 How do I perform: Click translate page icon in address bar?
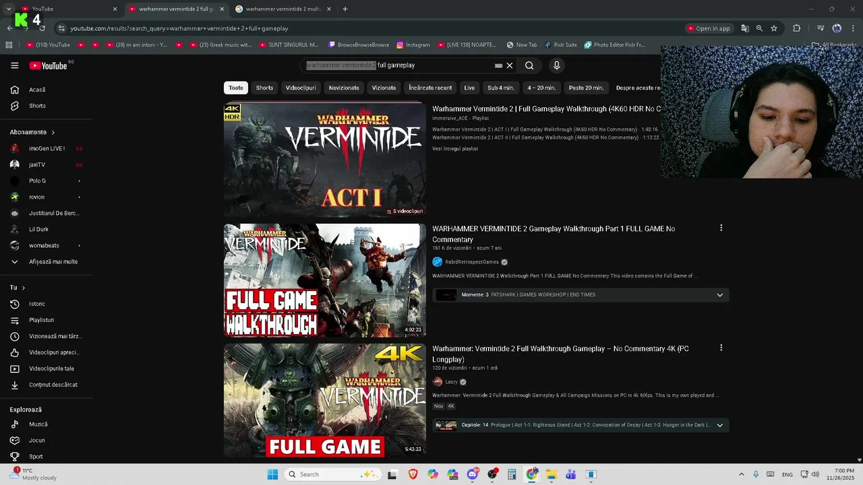point(745,28)
